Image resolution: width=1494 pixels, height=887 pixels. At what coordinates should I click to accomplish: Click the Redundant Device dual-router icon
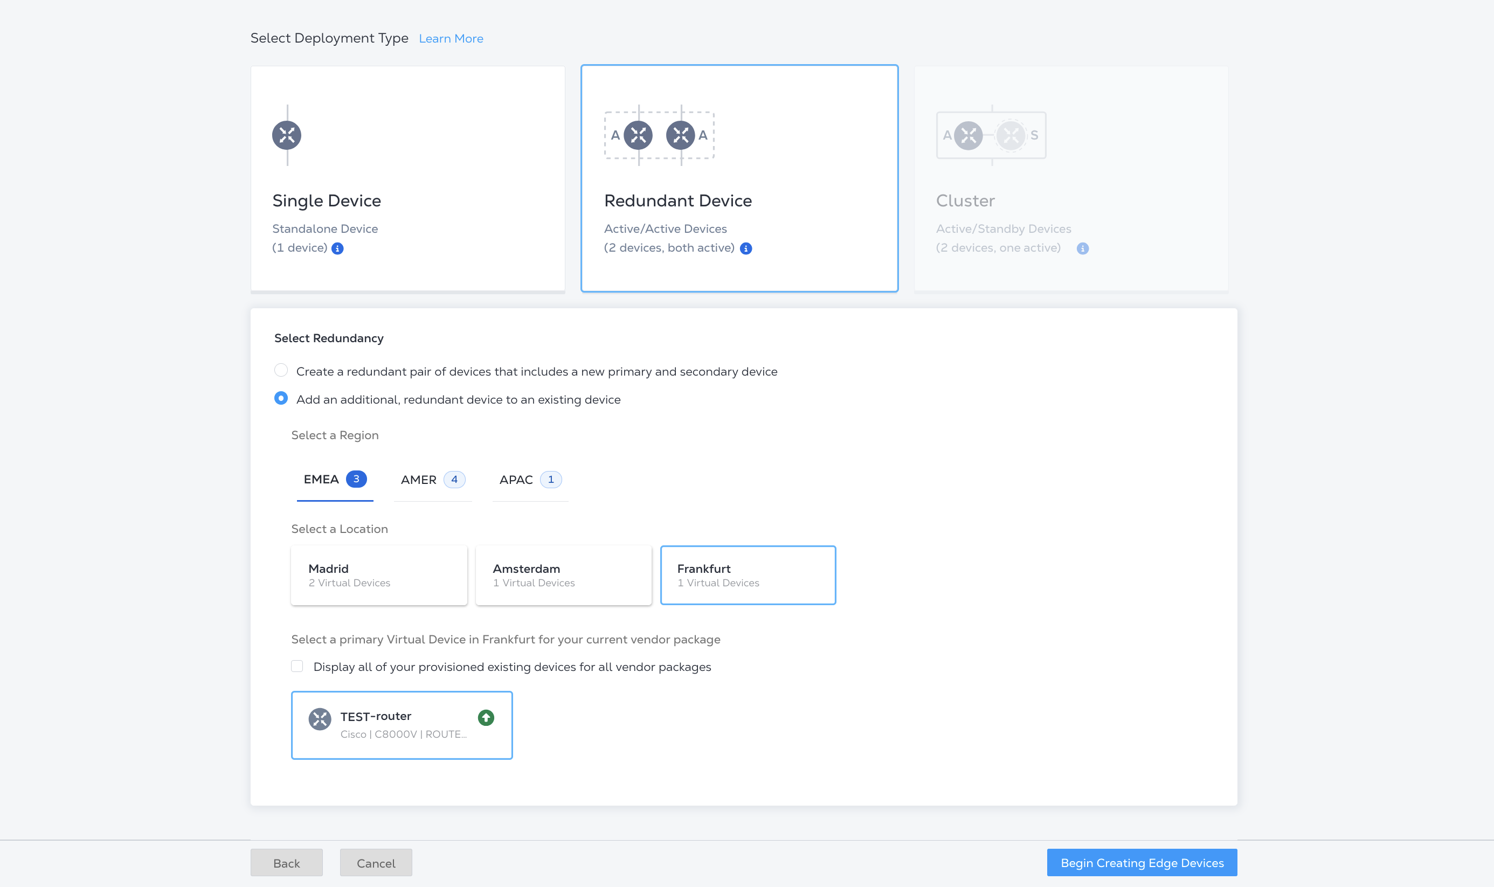659,135
